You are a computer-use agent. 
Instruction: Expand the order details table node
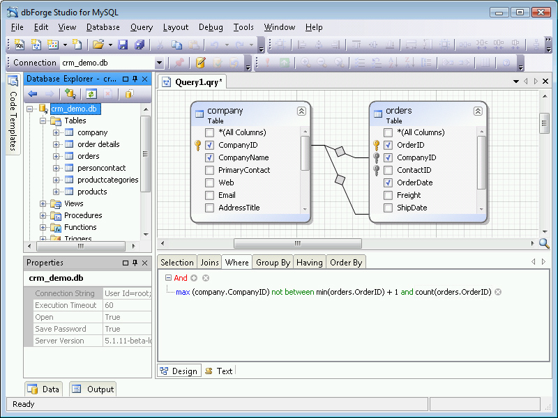click(56, 144)
